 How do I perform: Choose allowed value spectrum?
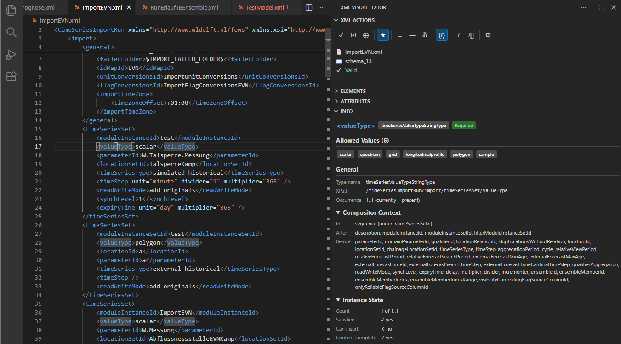click(x=370, y=155)
